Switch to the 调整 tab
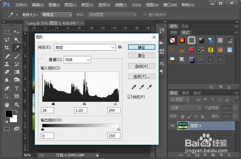241x159 pixels. 174,33
